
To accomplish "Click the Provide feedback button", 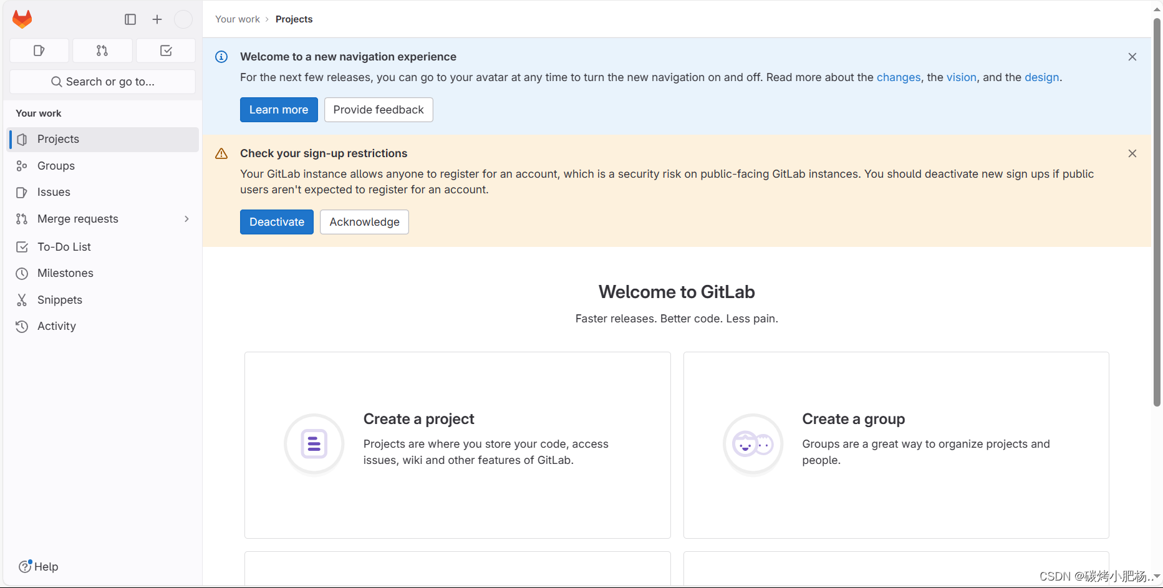I will pos(379,110).
